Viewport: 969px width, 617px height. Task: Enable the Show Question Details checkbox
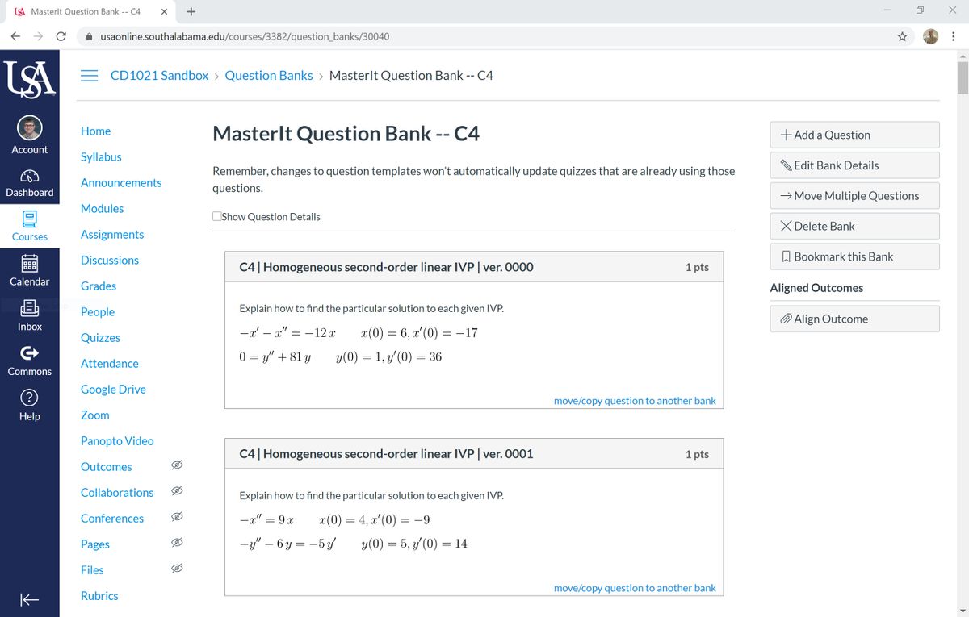pyautogui.click(x=217, y=216)
